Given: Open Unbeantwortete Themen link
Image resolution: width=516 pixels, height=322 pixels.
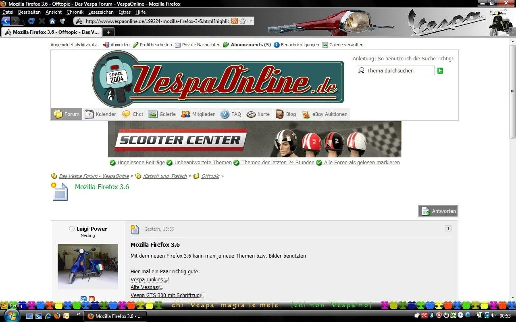Looking at the screenshot, I should click(x=203, y=163).
